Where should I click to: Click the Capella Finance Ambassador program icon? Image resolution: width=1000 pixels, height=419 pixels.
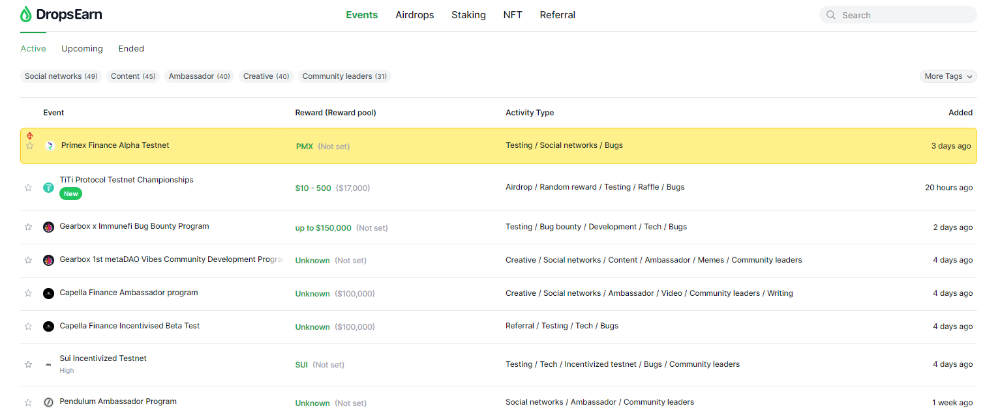(48, 293)
